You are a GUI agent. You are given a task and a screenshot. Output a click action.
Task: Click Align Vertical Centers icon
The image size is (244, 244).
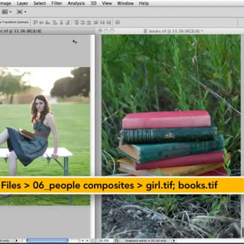pyautogui.click(x=41, y=22)
